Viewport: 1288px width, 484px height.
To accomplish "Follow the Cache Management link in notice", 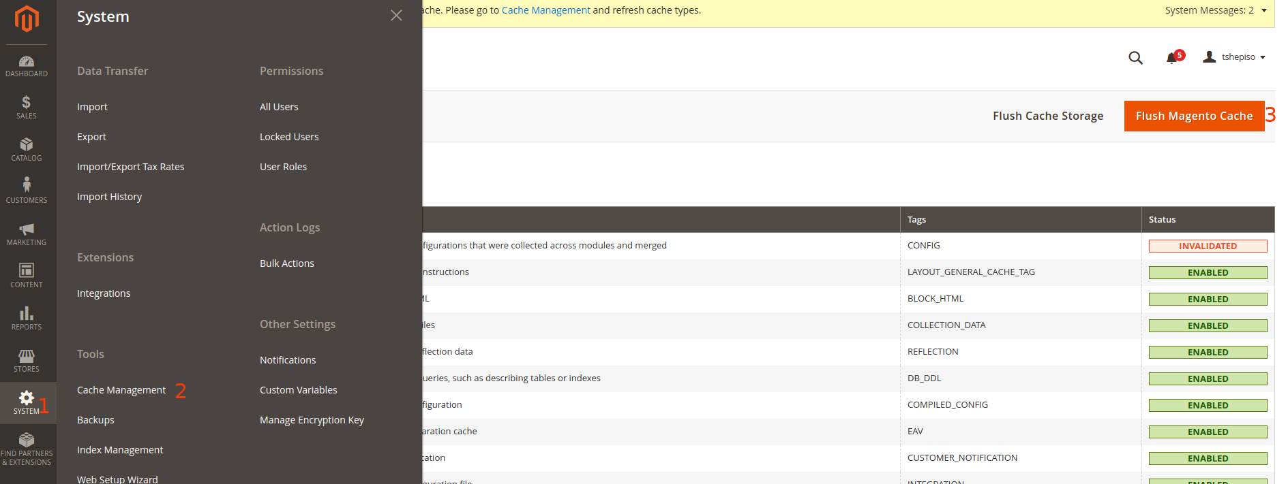I will 545,10.
